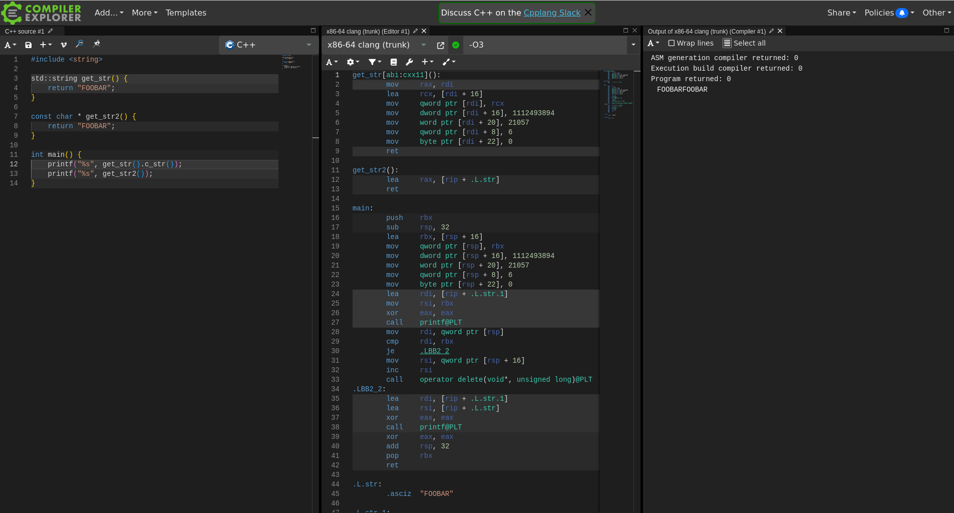954x513 pixels.
Task: Open Quick-bench running icon in source toolbar
Action: coord(97,44)
